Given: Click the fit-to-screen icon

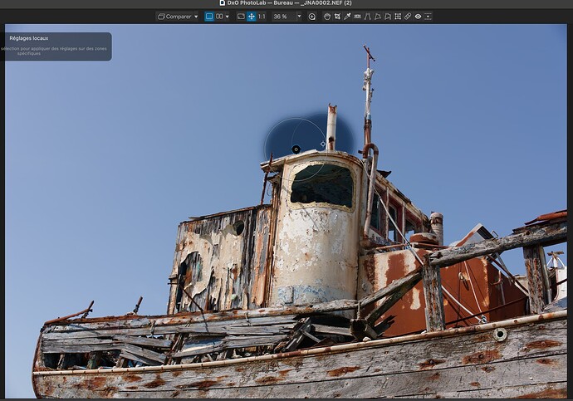Looking at the screenshot, I should pos(241,17).
